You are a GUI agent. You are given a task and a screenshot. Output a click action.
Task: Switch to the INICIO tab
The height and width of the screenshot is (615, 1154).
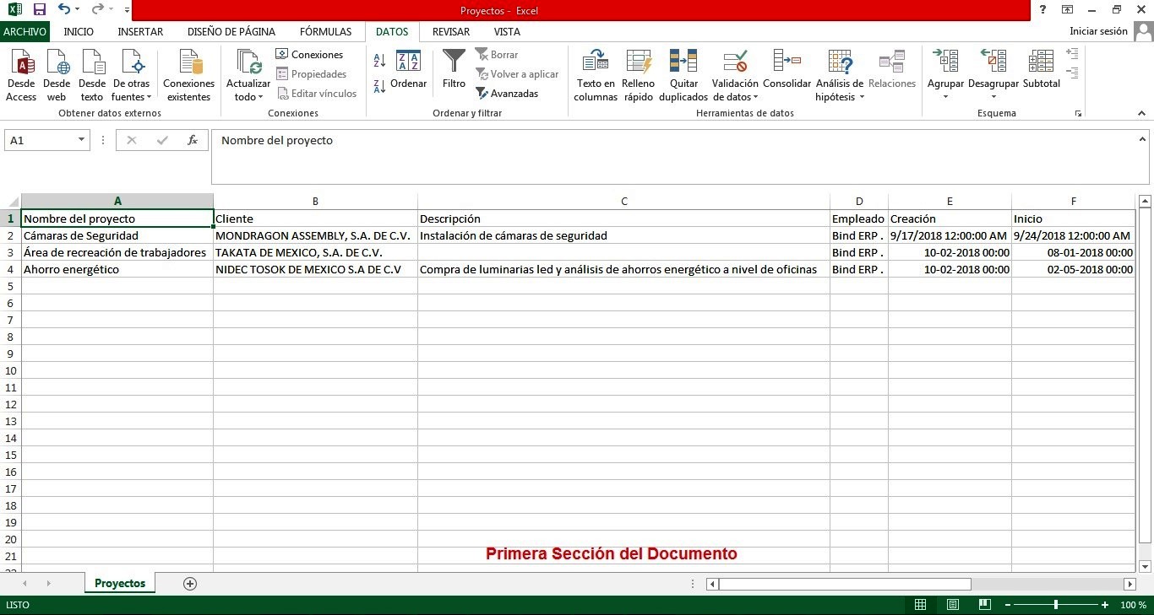[x=79, y=31]
